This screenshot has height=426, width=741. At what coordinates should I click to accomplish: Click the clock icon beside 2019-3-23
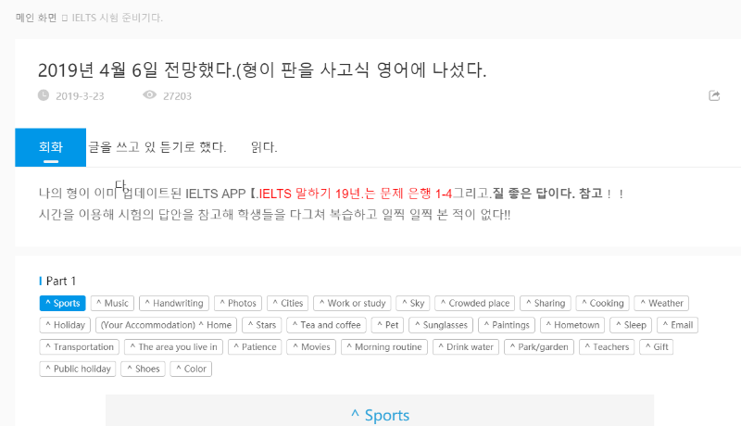coord(44,95)
